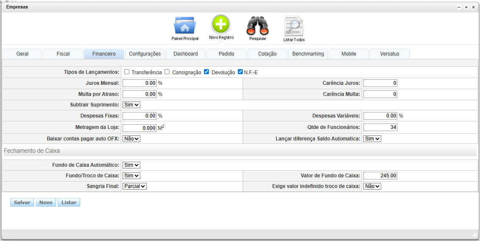Toggle the N.F.-E checkbox
Screen dimensions: 480x241
240,72
